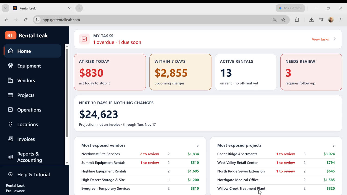Open the Needs Review card
Image resolution: width=347 pixels, height=195 pixels.
pos(311,72)
